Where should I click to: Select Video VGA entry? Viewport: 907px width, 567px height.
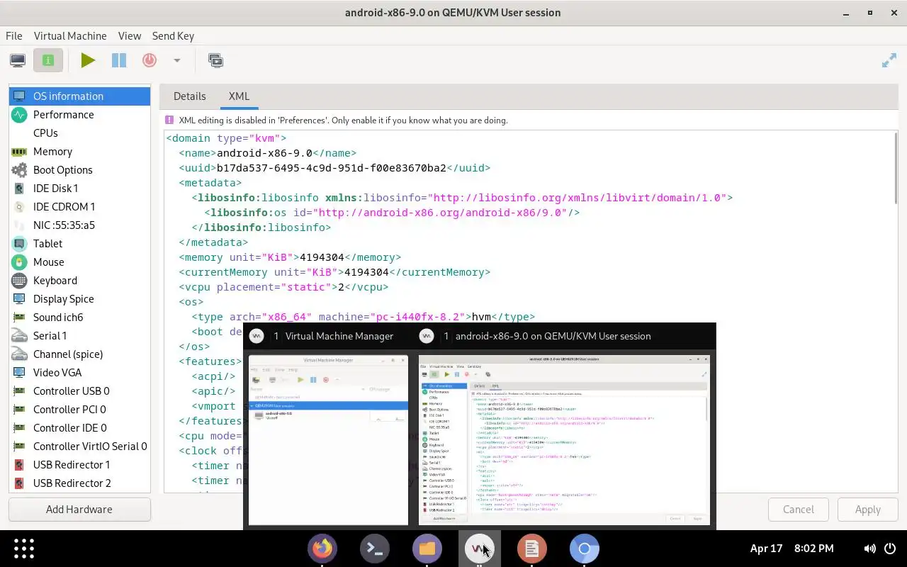[x=79, y=372]
